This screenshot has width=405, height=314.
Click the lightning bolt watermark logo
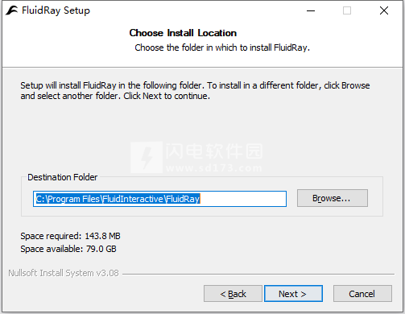point(147,157)
